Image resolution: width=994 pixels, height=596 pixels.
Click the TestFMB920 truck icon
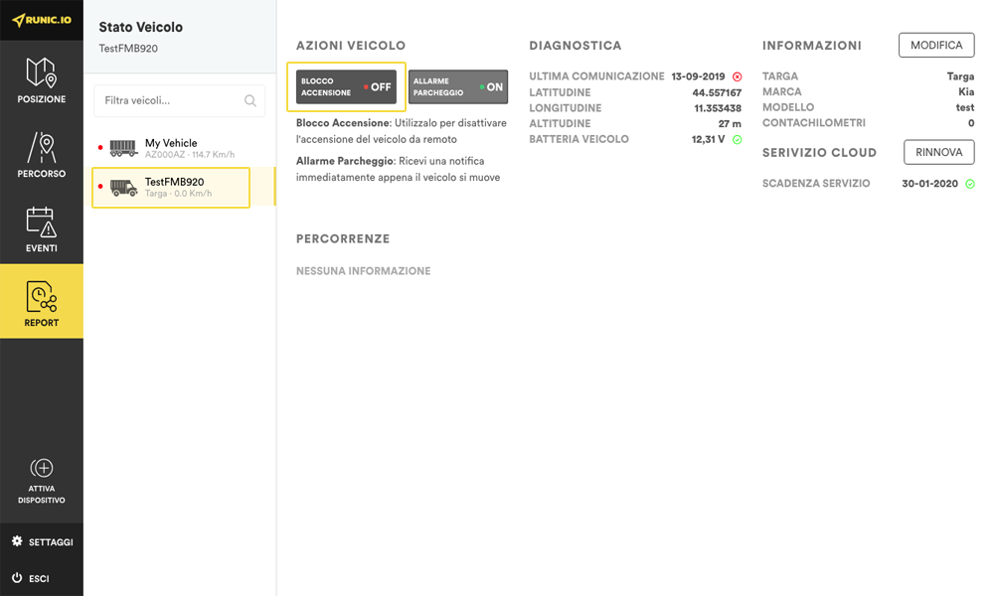click(x=123, y=188)
